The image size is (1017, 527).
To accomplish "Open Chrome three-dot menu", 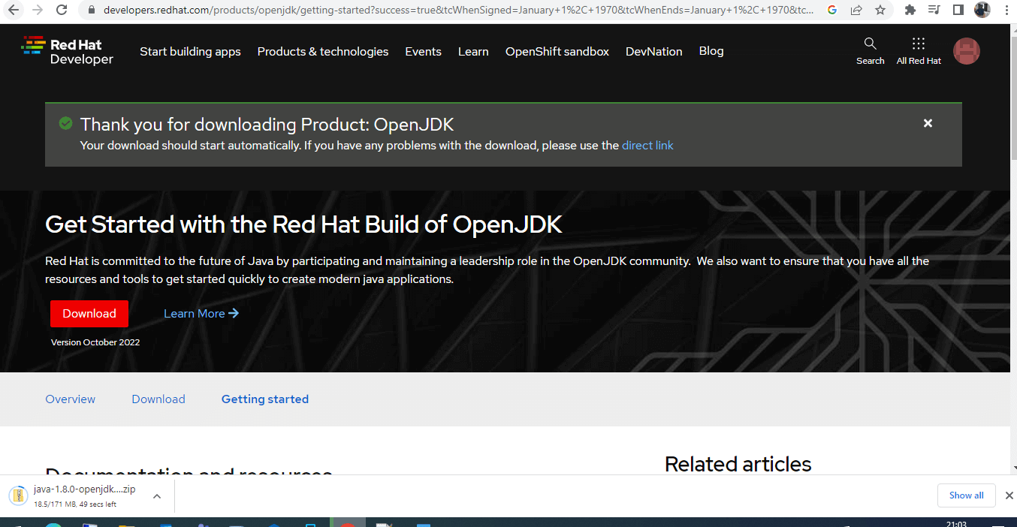I will pos(1006,11).
